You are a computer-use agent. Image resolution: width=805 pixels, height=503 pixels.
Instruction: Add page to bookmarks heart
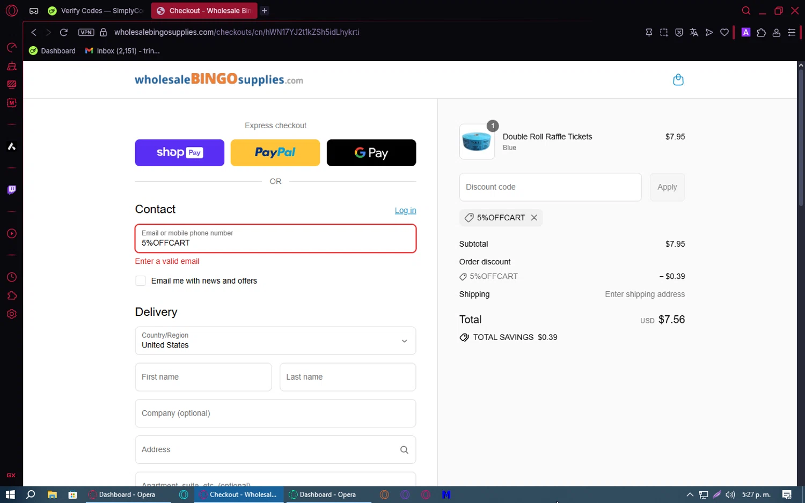click(x=724, y=33)
